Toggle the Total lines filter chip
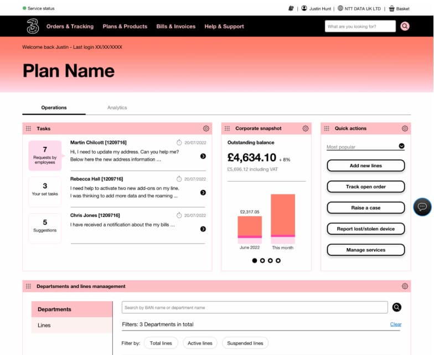 click(x=161, y=343)
